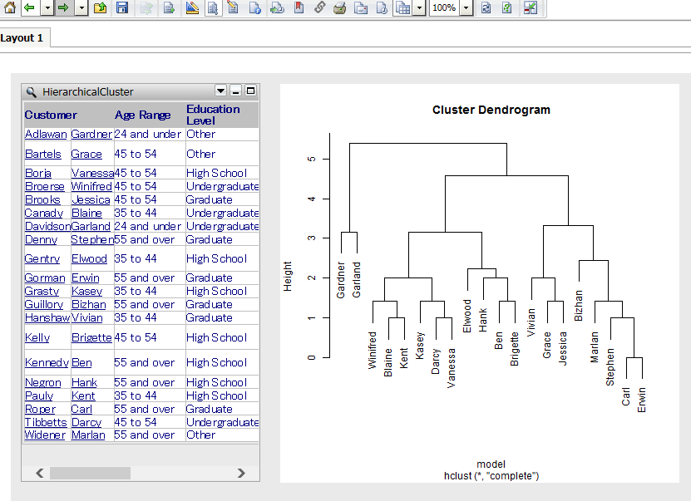The image size is (691, 501).
Task: Click the folder icon with up arrow
Action: 100,7
